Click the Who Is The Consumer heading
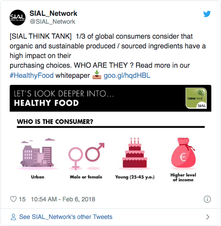Screen dimensions: 221x226 (x=55, y=122)
